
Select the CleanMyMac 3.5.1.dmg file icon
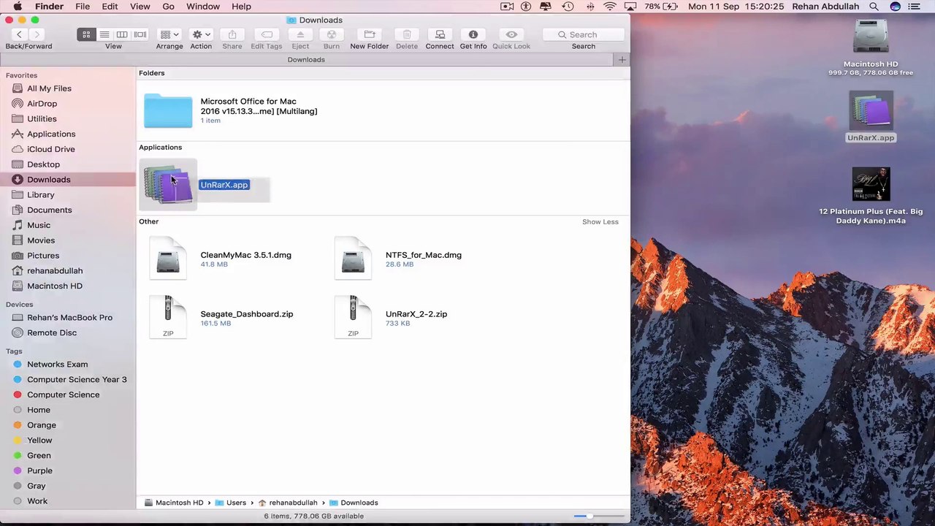[168, 259]
